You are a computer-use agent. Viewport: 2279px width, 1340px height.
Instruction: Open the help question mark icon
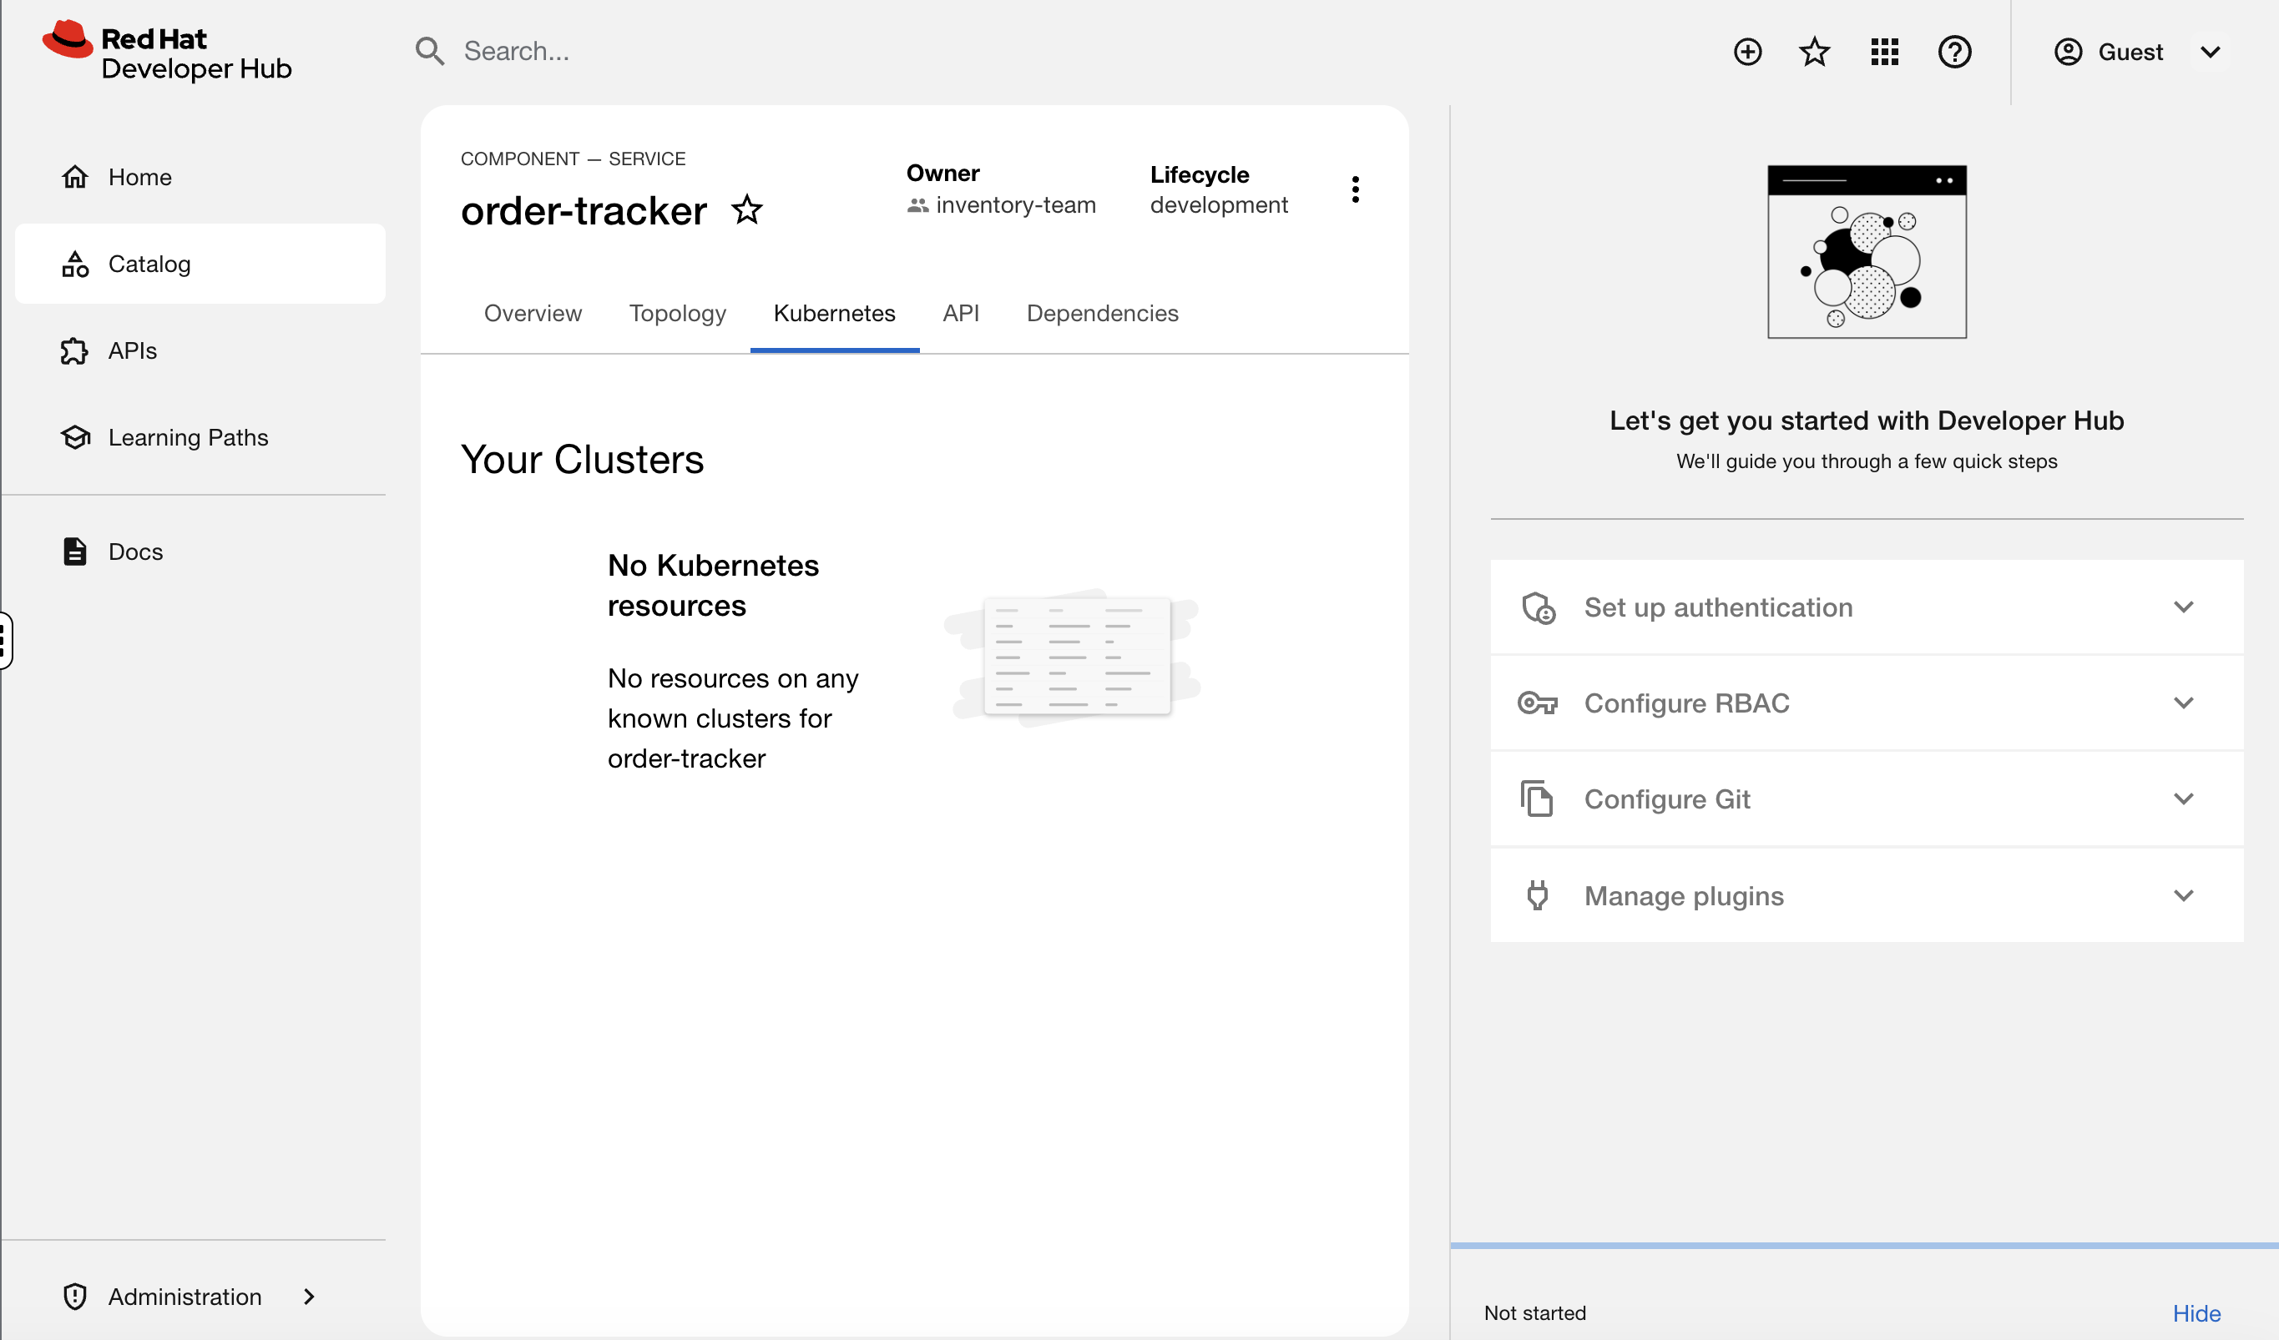(1954, 52)
